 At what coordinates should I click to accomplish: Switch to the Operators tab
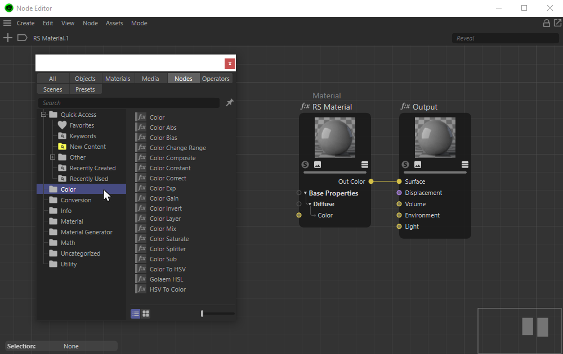point(216,79)
